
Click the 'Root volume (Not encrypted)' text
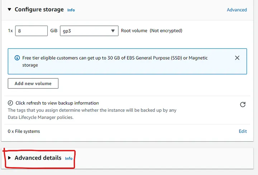(x=152, y=31)
